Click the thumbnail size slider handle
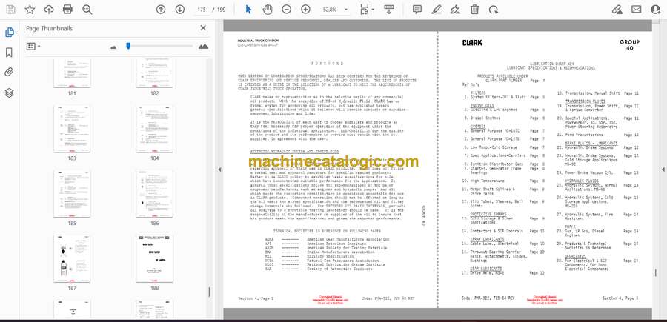The image size is (667, 322). pyautogui.click(x=128, y=46)
